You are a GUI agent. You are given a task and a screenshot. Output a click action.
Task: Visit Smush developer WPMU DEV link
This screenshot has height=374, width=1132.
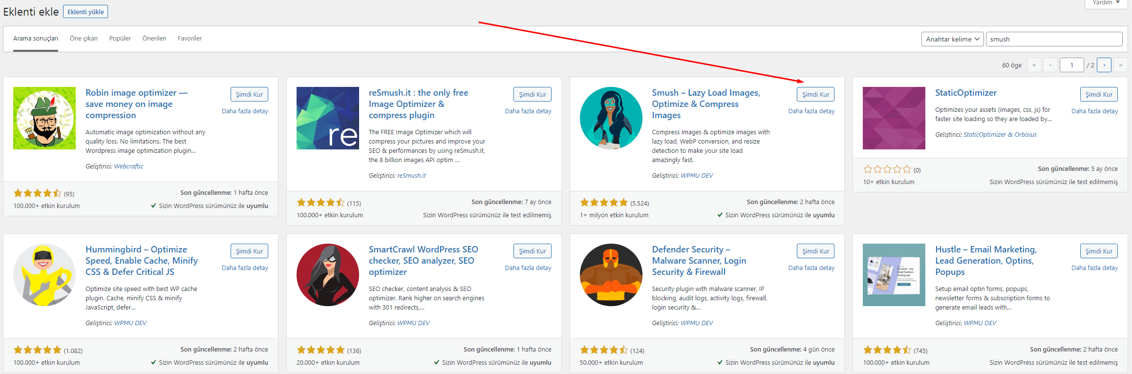[x=697, y=176]
